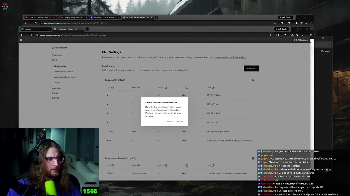Click back arrow in Shopify browser window
The image size is (350, 196).
coord(26,23)
